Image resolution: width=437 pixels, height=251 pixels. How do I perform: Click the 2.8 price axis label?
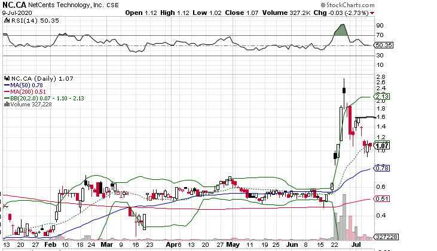381,76
